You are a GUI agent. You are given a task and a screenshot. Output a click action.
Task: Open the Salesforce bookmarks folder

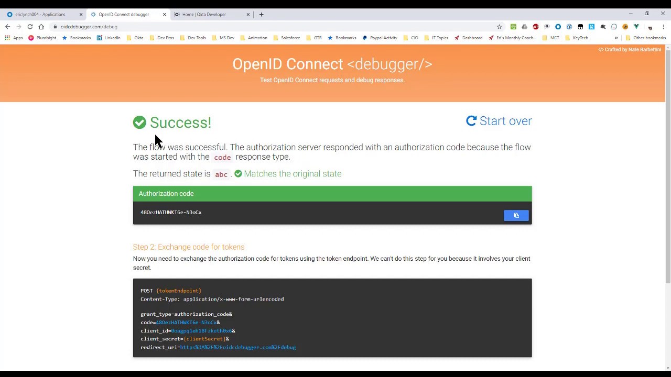286,38
